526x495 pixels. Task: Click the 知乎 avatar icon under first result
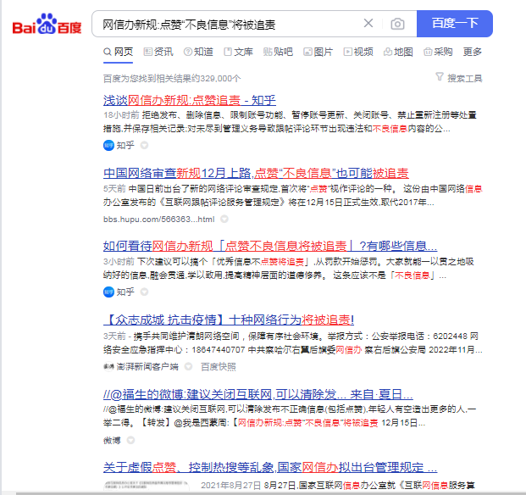coord(108,145)
